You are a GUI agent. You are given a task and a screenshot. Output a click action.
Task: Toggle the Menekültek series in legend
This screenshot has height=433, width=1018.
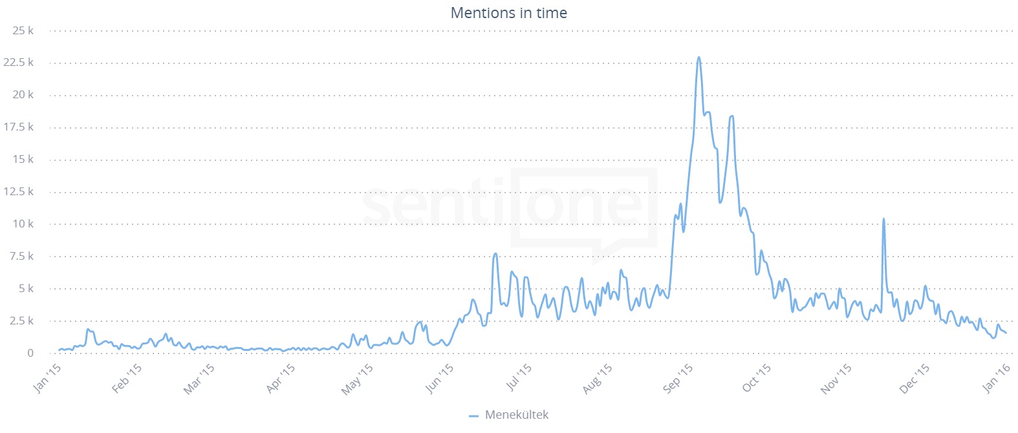tap(516, 415)
